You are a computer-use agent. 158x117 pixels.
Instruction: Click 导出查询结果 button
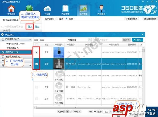click(x=131, y=19)
